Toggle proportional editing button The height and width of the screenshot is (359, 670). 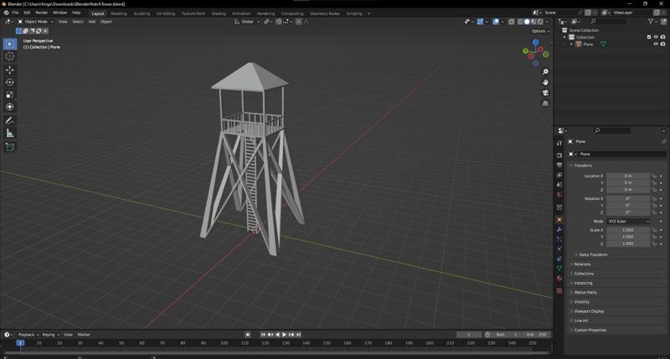(299, 22)
